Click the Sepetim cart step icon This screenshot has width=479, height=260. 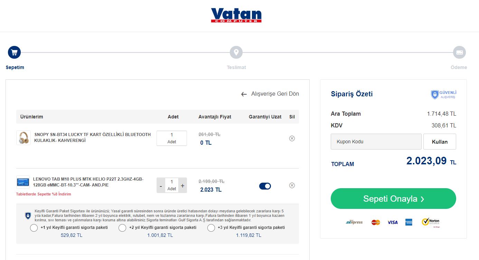tap(15, 52)
